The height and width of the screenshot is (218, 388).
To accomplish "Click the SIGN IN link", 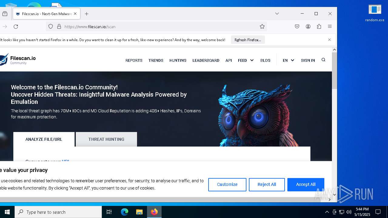I will [x=308, y=60].
